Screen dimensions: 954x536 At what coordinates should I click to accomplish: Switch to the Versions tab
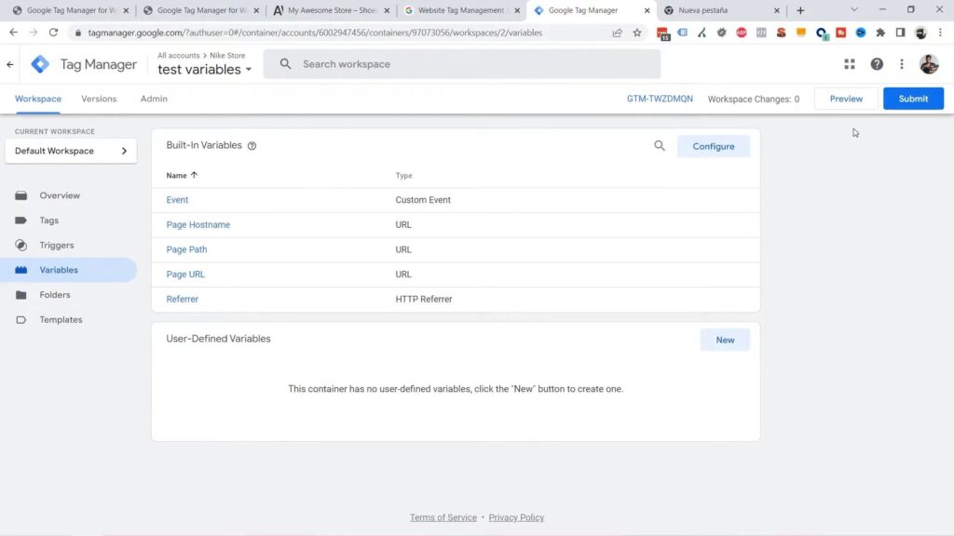click(99, 99)
